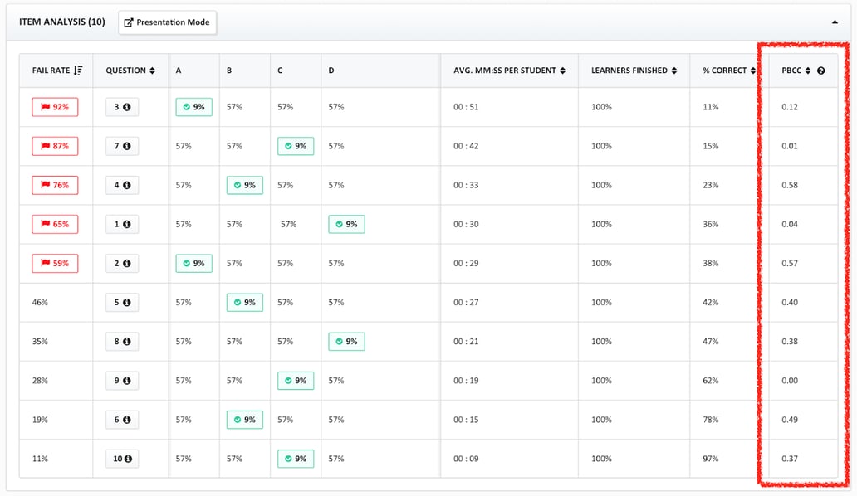Image resolution: width=857 pixels, height=496 pixels.
Task: Click the PBCC help question-mark icon
Action: [x=820, y=71]
